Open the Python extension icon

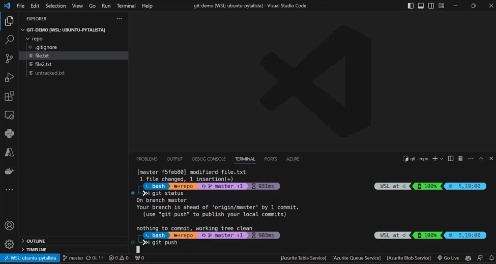click(x=9, y=133)
